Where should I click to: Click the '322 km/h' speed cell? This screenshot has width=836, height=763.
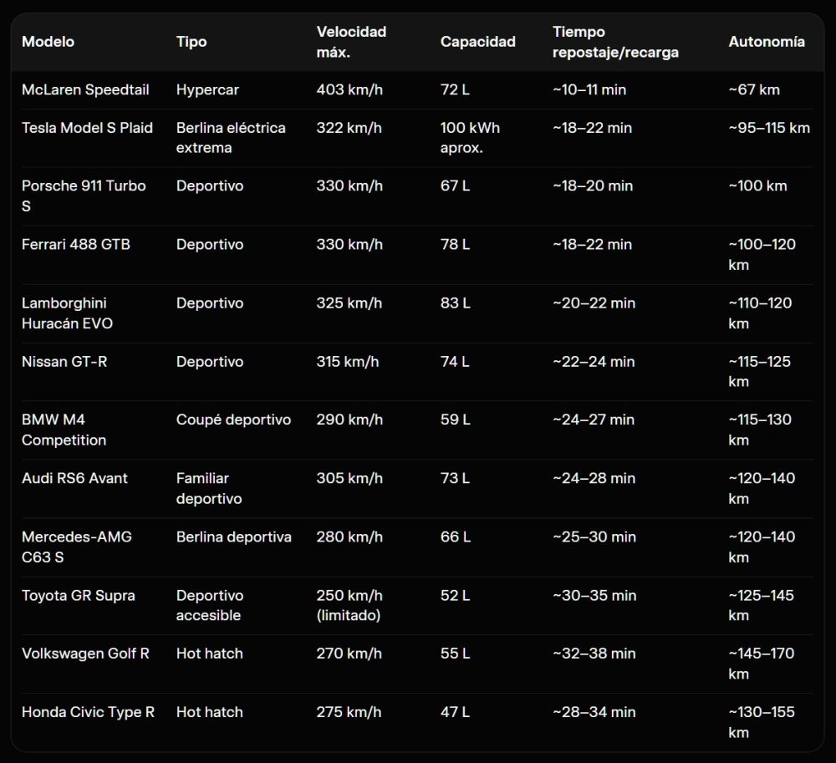pos(349,128)
